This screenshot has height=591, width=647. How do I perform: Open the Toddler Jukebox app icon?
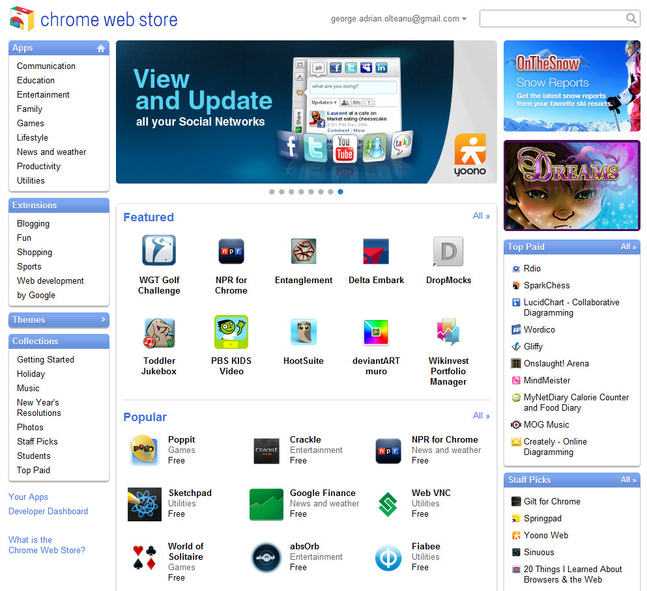(159, 332)
